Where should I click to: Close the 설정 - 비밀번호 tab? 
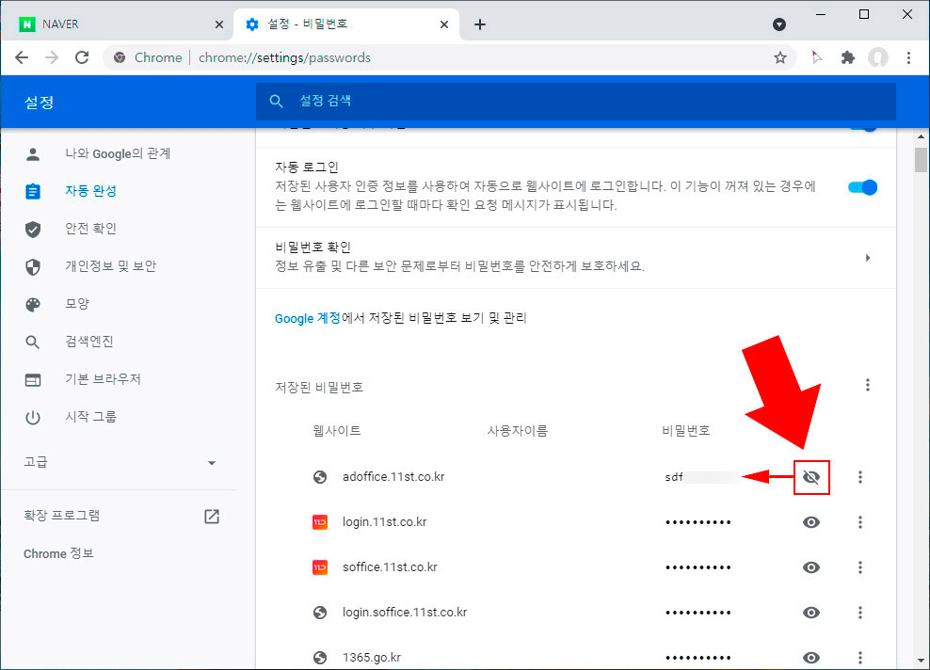(444, 24)
